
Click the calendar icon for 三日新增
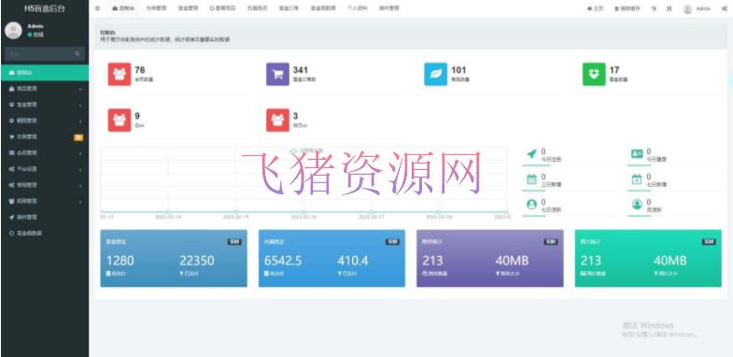click(x=531, y=178)
